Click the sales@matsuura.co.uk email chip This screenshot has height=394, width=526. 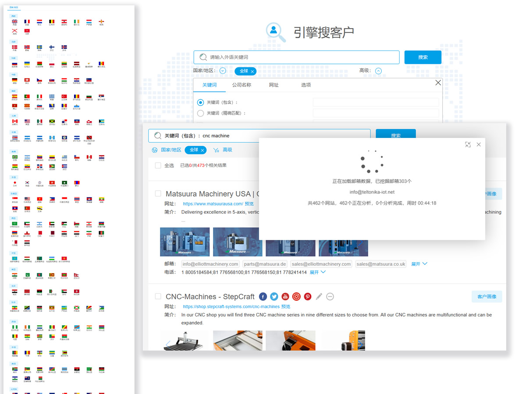[381, 264]
